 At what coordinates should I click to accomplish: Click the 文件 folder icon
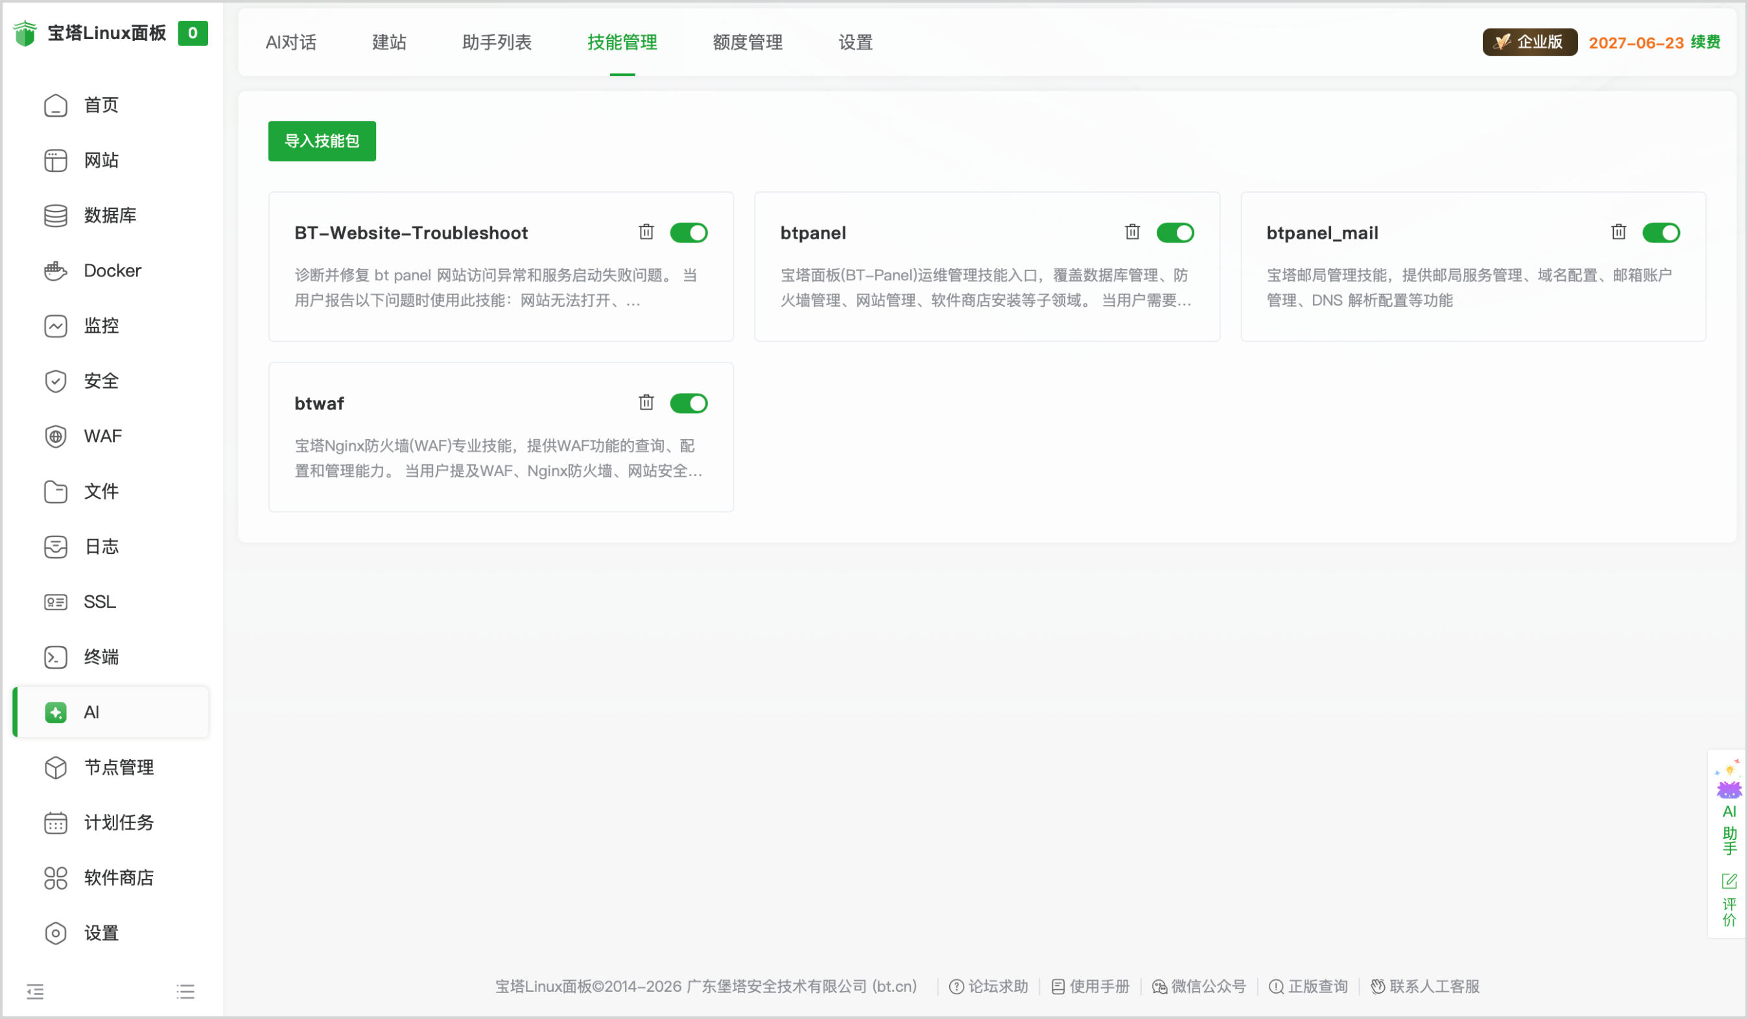[56, 492]
